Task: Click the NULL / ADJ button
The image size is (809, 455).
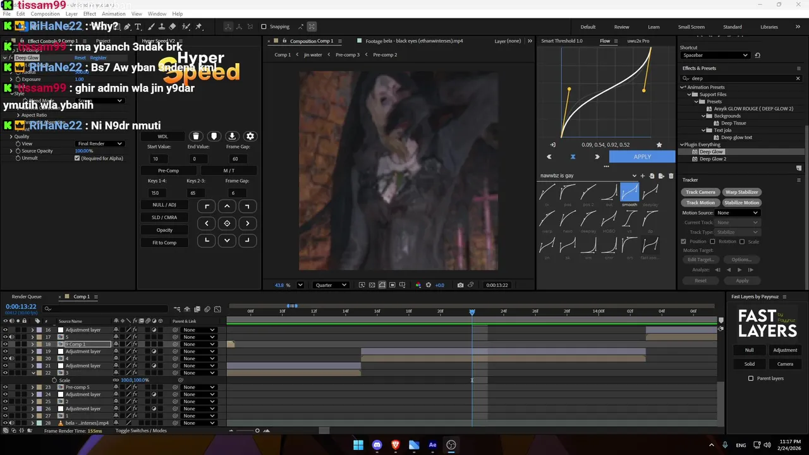Action: 164,205
